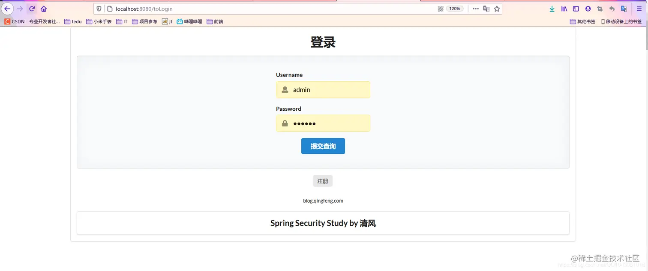Click the reload page icon
Viewport: 648px width, 271px height.
point(32,9)
